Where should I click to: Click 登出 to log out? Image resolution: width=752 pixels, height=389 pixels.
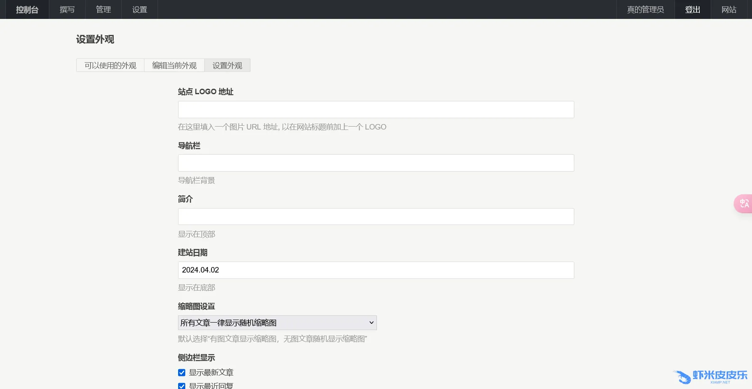pos(693,10)
